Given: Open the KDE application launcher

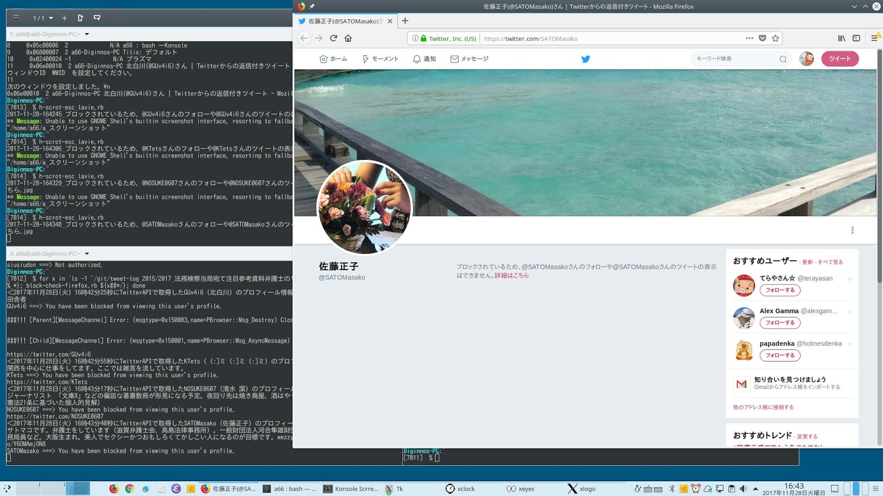Looking at the screenshot, I should (x=7, y=488).
